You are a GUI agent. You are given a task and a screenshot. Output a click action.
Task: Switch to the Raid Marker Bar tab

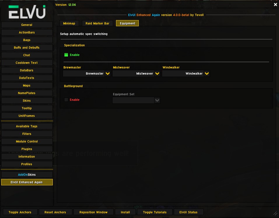point(97,23)
